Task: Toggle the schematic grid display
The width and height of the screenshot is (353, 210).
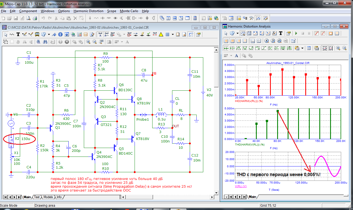Action: (167, 34)
